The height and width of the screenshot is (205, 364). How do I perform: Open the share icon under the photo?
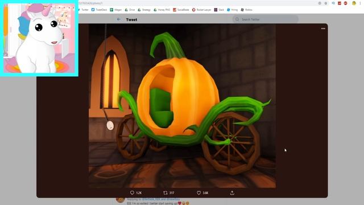[232, 192]
